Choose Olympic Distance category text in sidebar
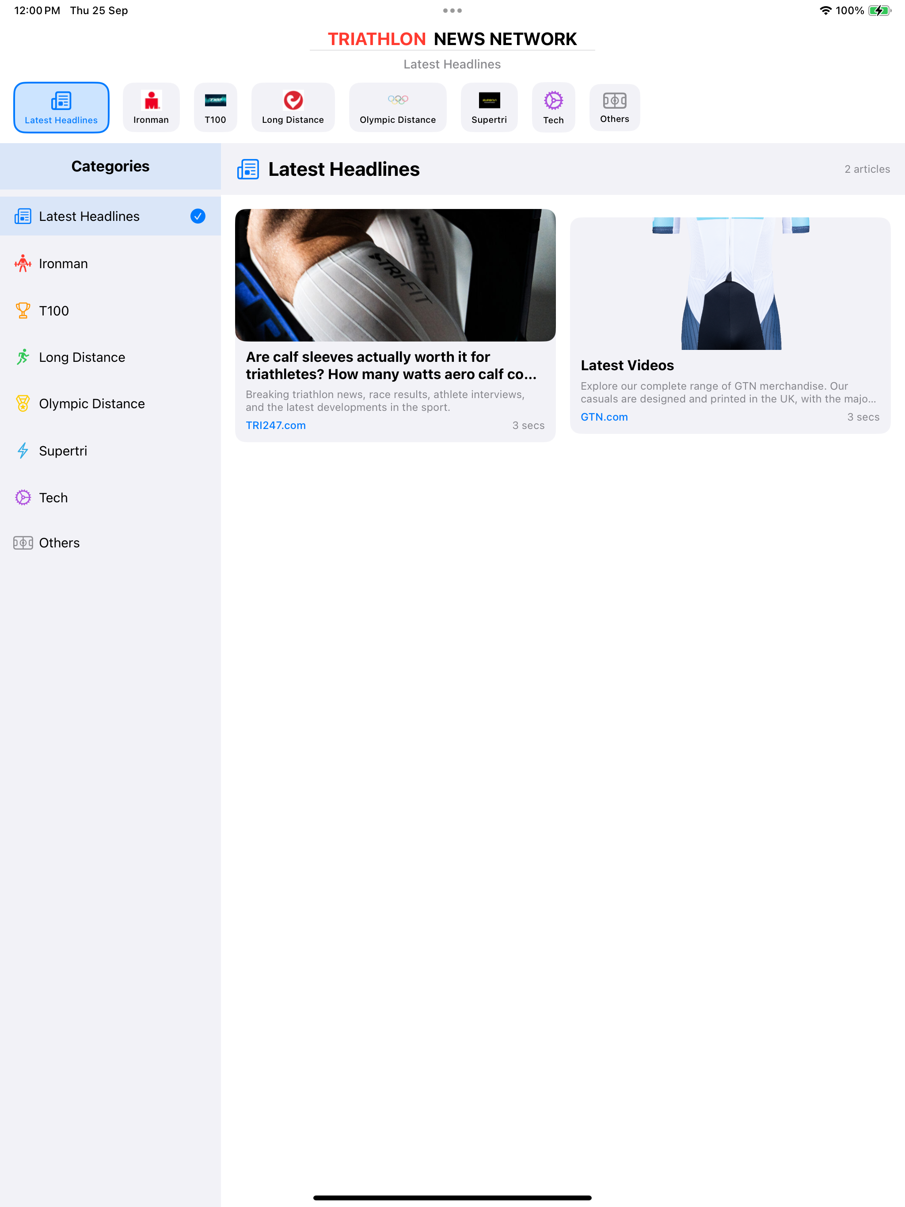The height and width of the screenshot is (1207, 905). (x=92, y=404)
